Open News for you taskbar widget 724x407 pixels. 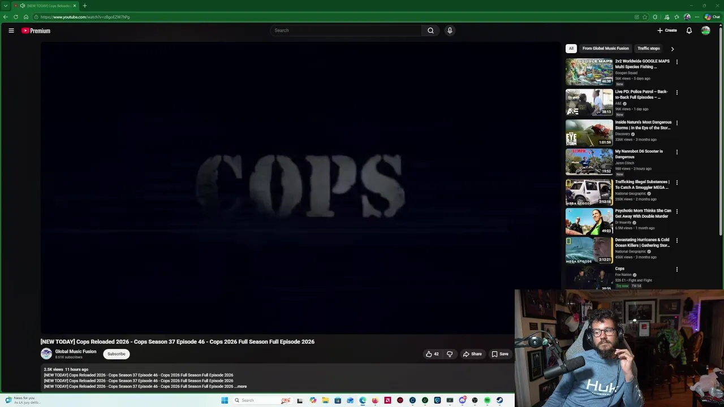(23, 400)
